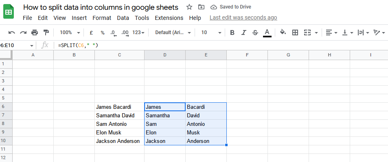The image size is (388, 162).
Task: Open the Format menu
Action: (x=102, y=18)
